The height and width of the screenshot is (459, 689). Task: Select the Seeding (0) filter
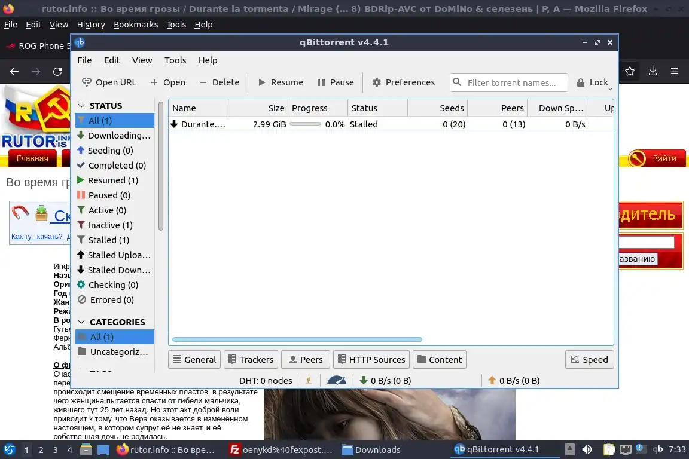click(x=115, y=150)
